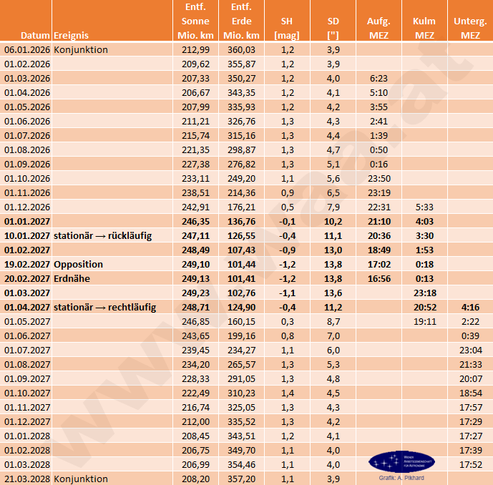This screenshot has width=493, height=485.
Task: Click Earth distance value "176,21"
Action: tap(241, 207)
